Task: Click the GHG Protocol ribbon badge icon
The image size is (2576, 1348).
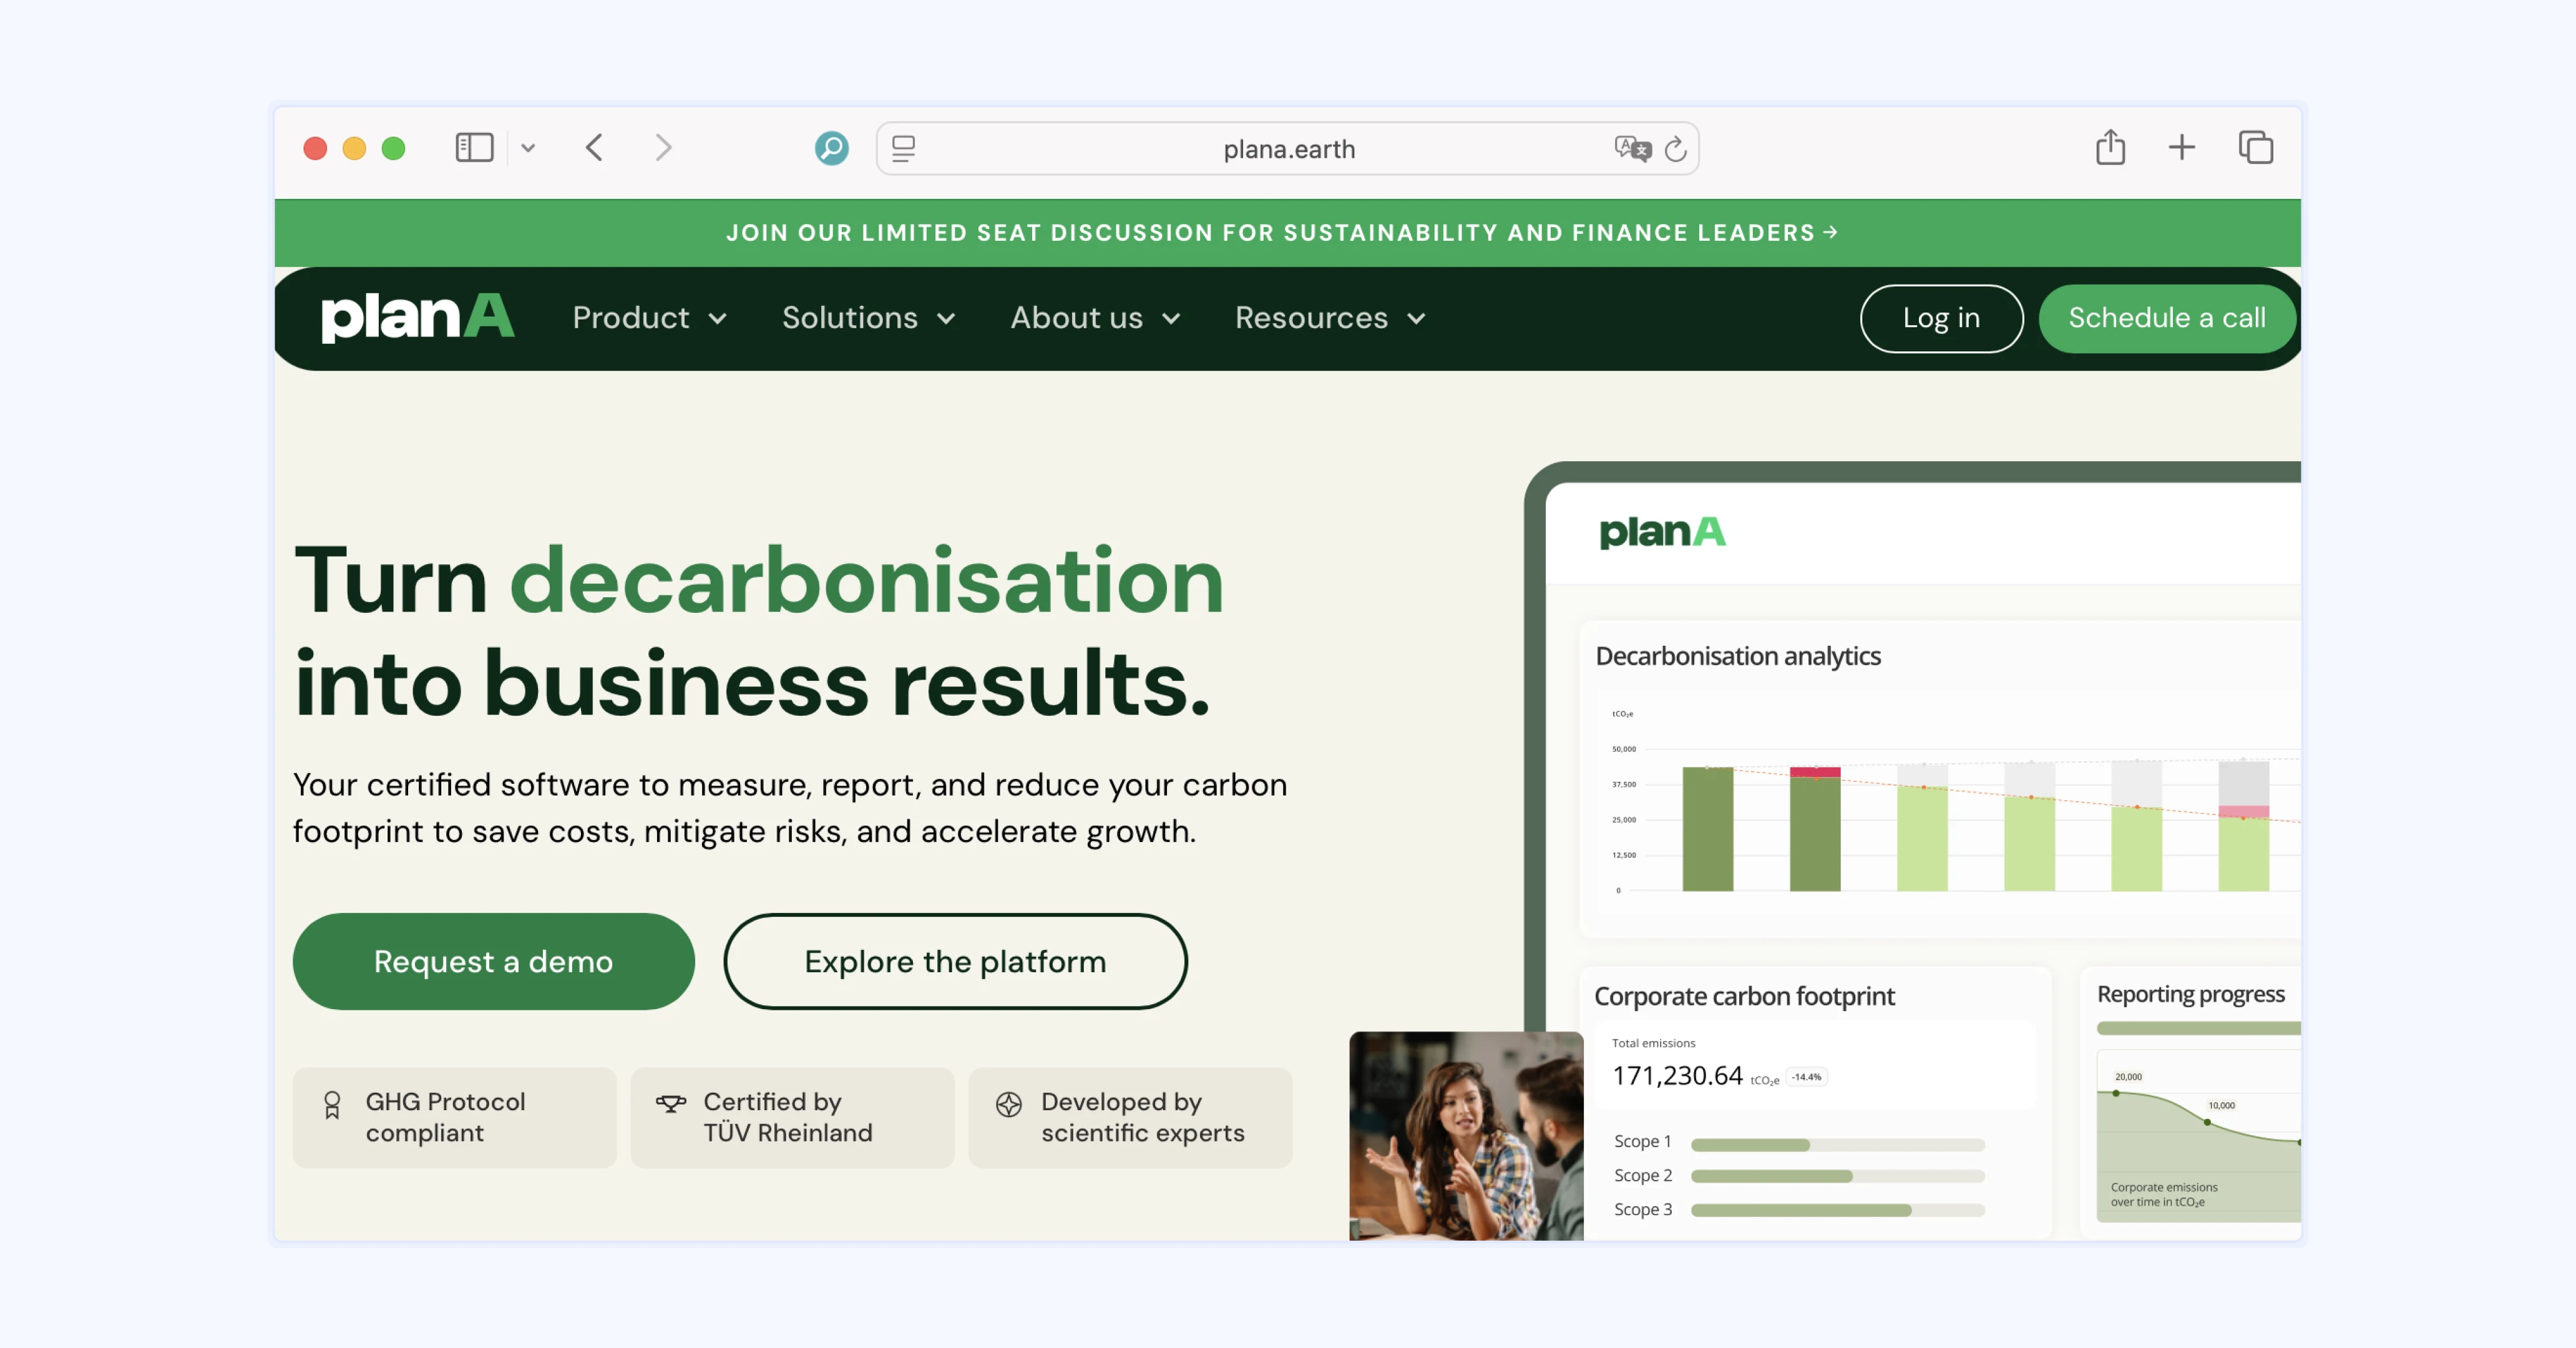Action: point(332,1104)
